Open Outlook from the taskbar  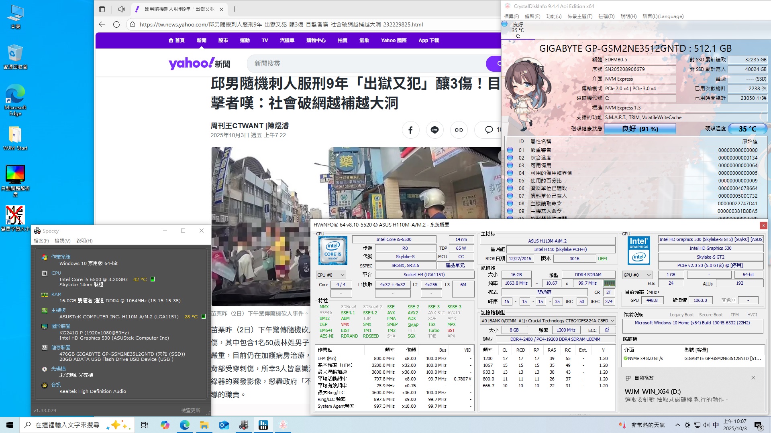point(224,425)
